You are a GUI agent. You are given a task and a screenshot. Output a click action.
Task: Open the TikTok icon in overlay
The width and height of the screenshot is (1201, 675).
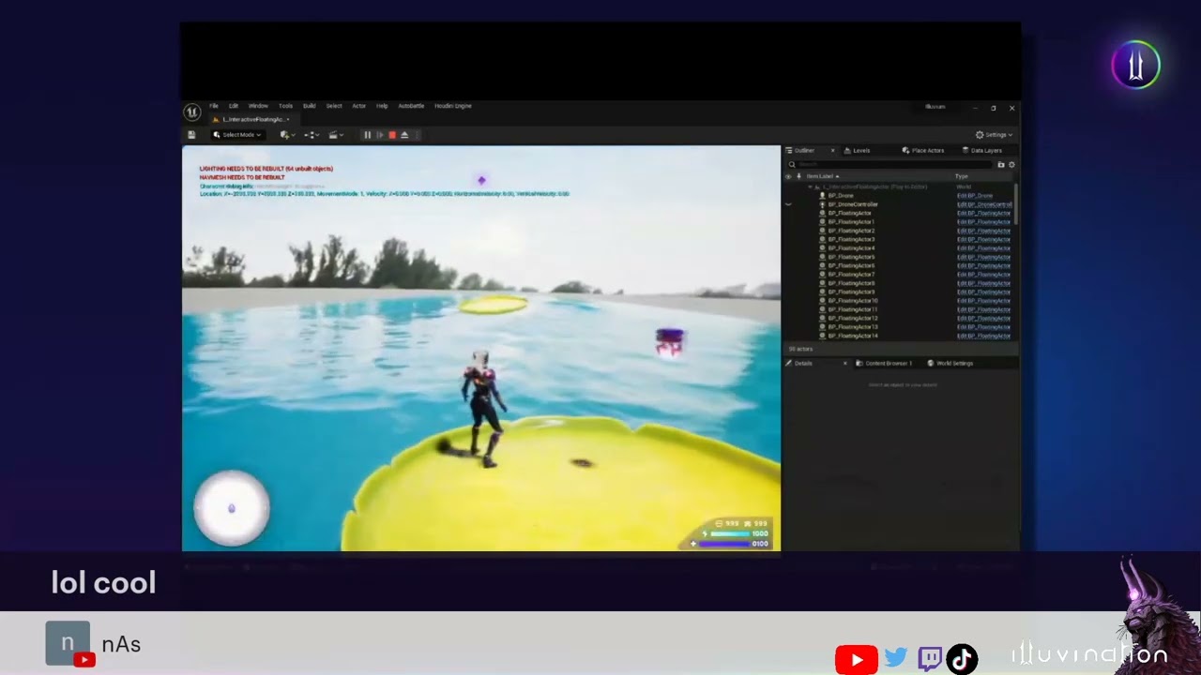tap(962, 660)
